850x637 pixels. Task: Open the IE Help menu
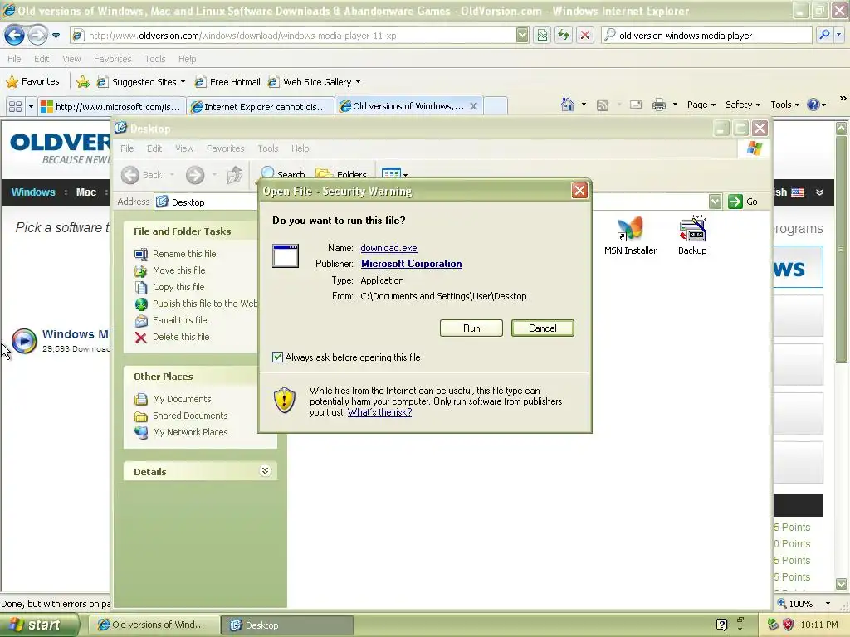(x=187, y=59)
